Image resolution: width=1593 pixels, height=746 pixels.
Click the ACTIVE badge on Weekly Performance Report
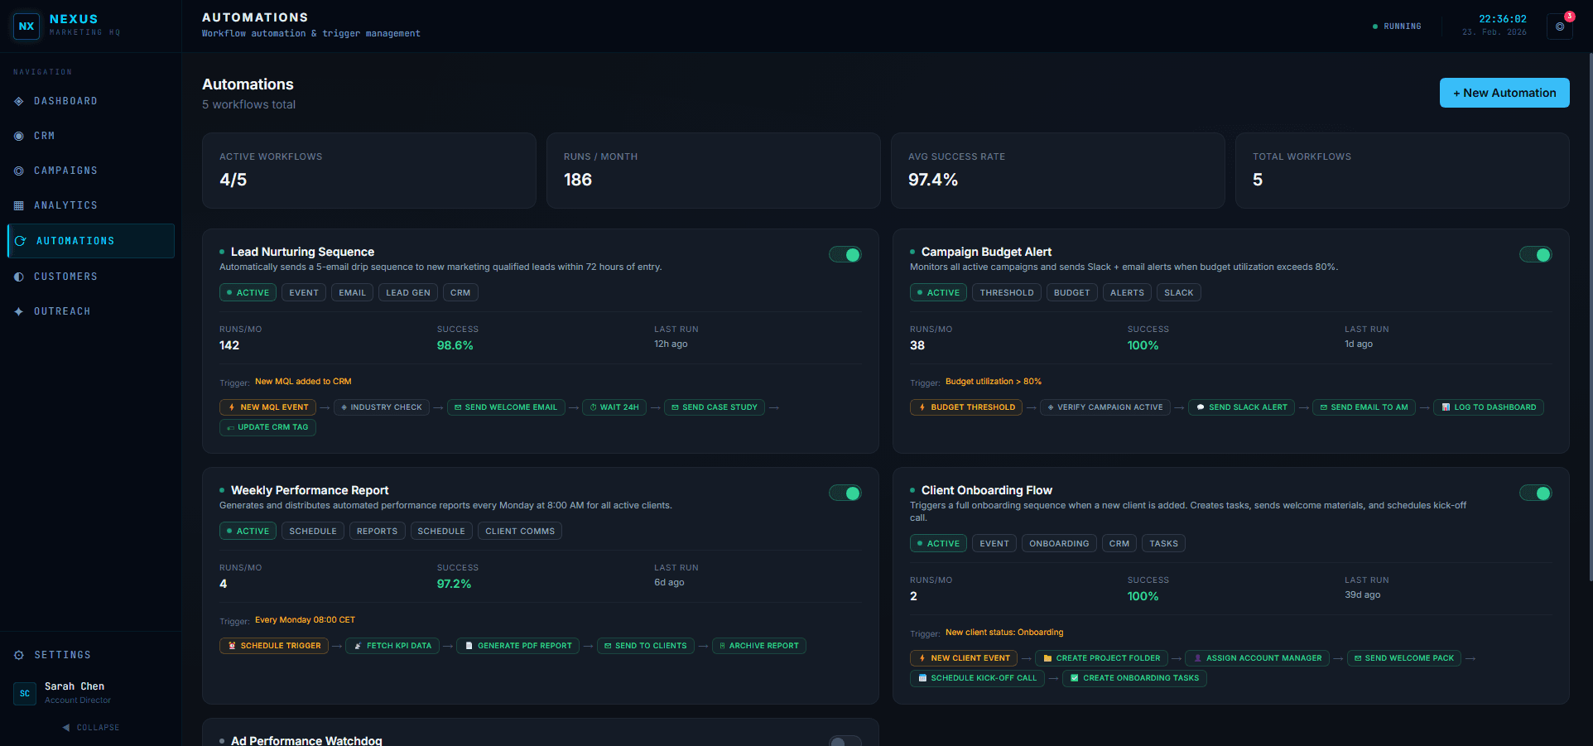(247, 531)
